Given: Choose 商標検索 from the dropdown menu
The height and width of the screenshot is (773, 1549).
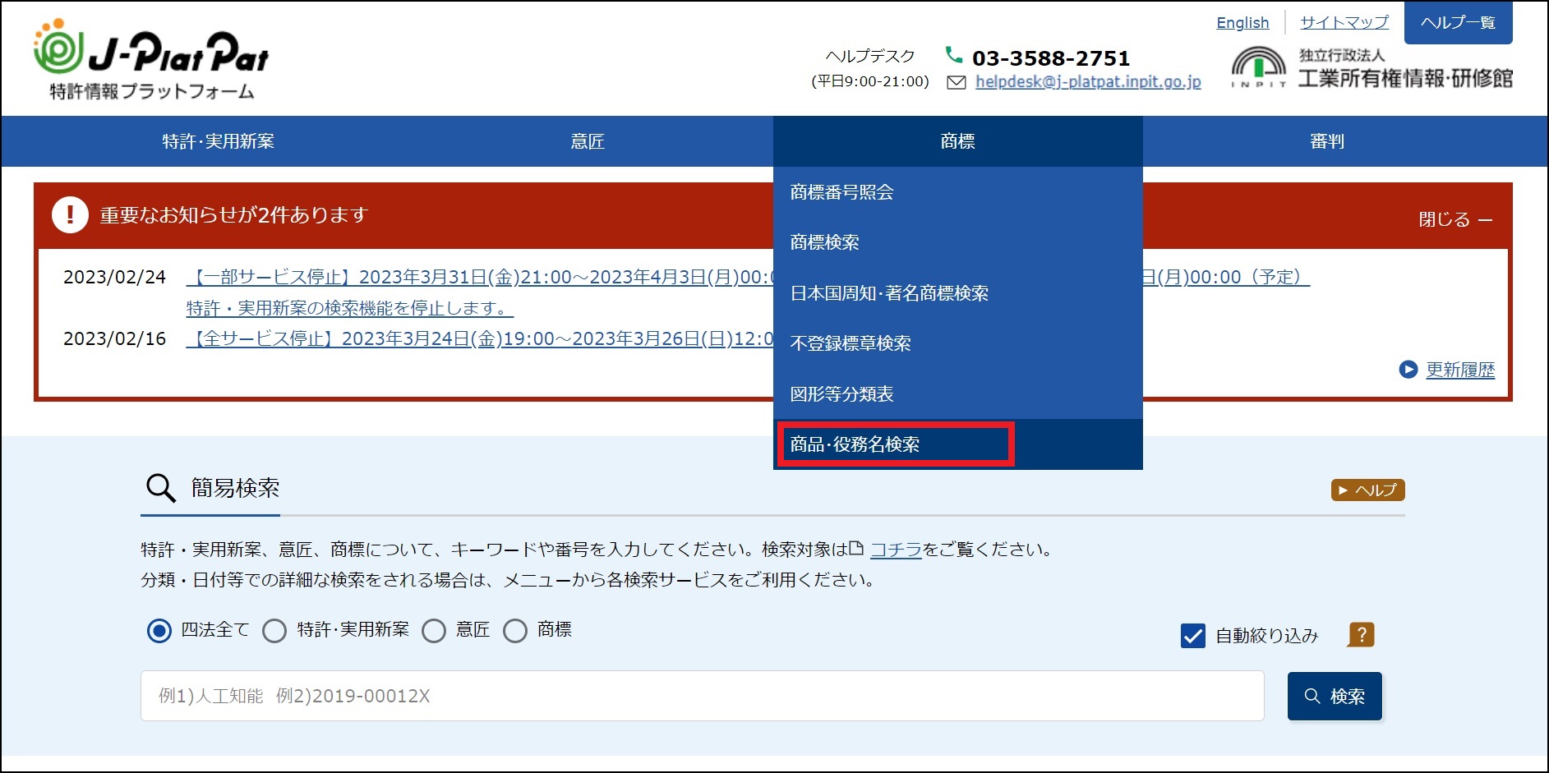Looking at the screenshot, I should pyautogui.click(x=824, y=242).
